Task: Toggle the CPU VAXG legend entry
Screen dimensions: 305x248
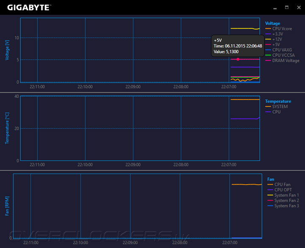Action: coord(279,50)
